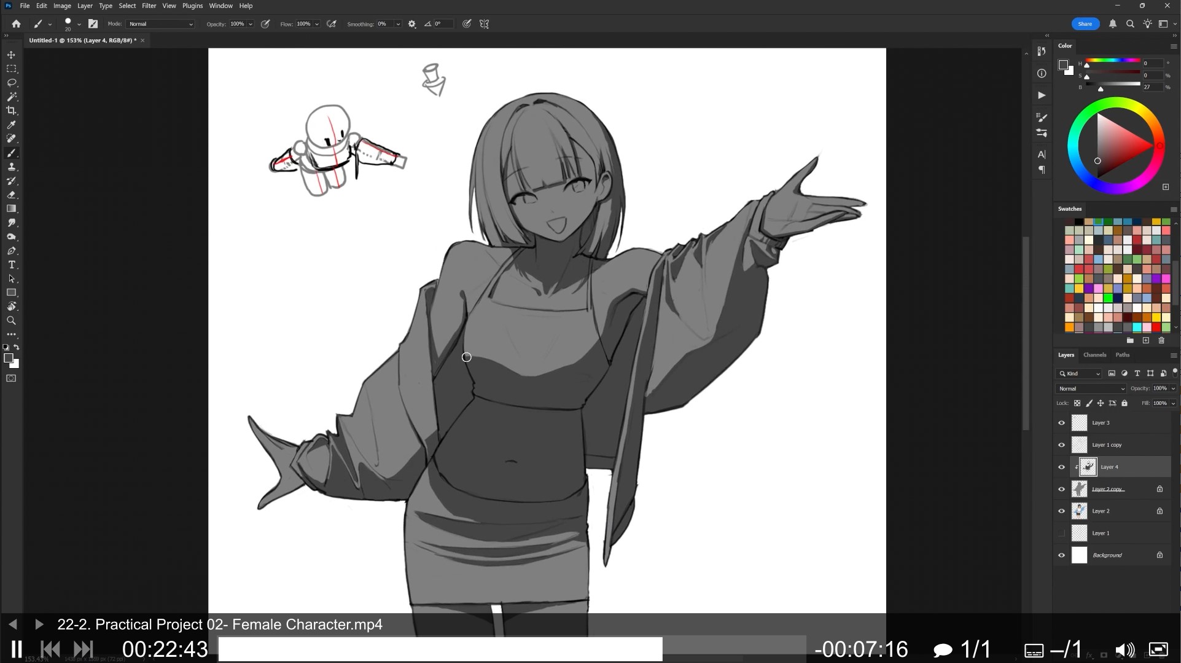Select the Crop tool
Image resolution: width=1181 pixels, height=663 pixels.
pos(11,111)
